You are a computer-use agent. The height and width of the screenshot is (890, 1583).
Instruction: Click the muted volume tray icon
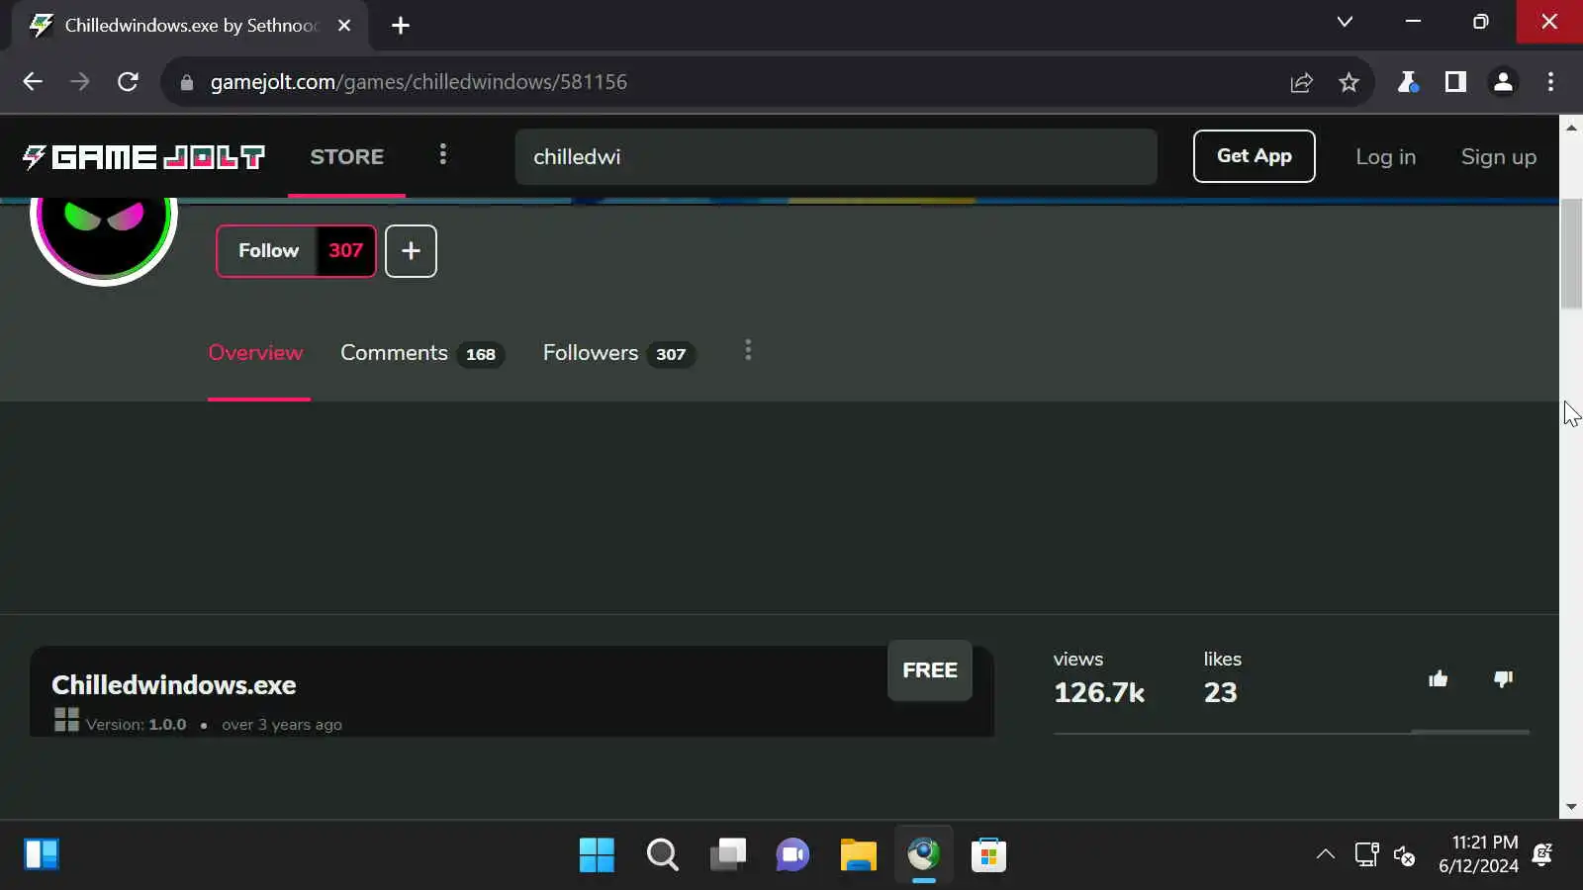click(x=1404, y=855)
